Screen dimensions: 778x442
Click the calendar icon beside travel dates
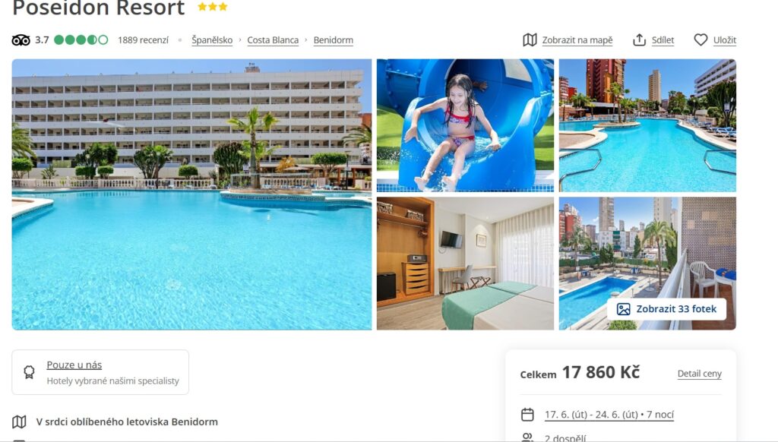[x=527, y=414]
